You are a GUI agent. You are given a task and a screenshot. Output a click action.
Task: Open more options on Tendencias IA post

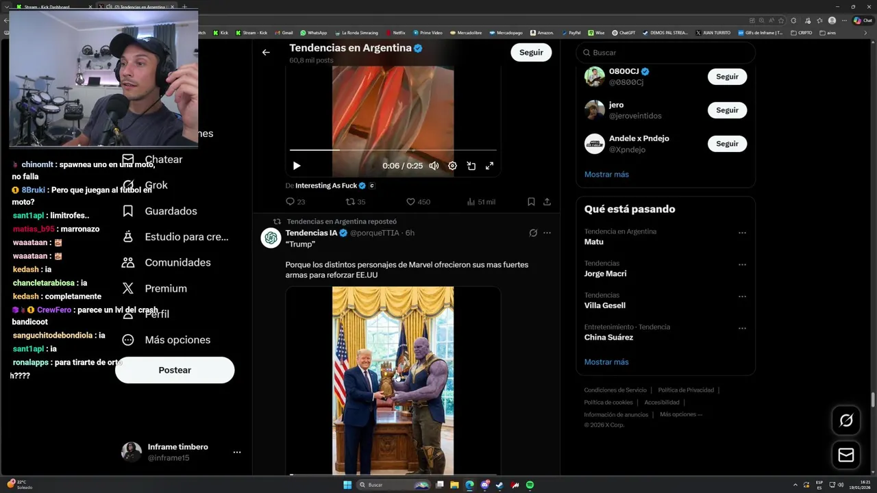547,233
